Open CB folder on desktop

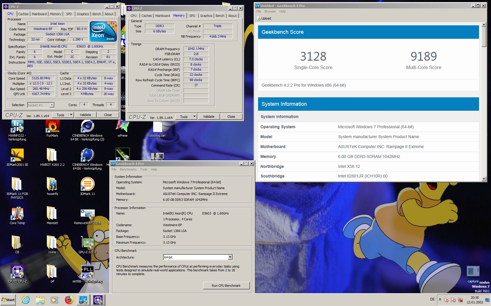tap(17, 245)
